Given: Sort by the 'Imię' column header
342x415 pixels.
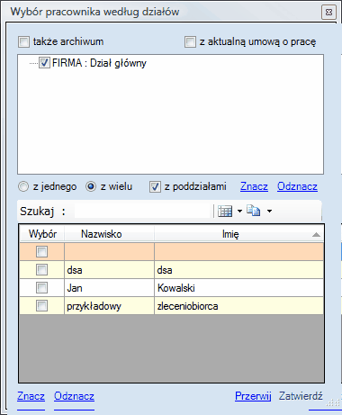Looking at the screenshot, I should [x=238, y=234].
